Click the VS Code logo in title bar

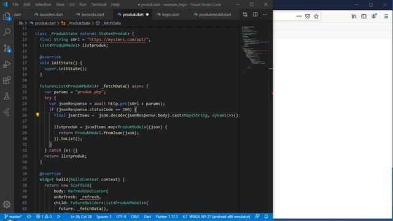6,4
